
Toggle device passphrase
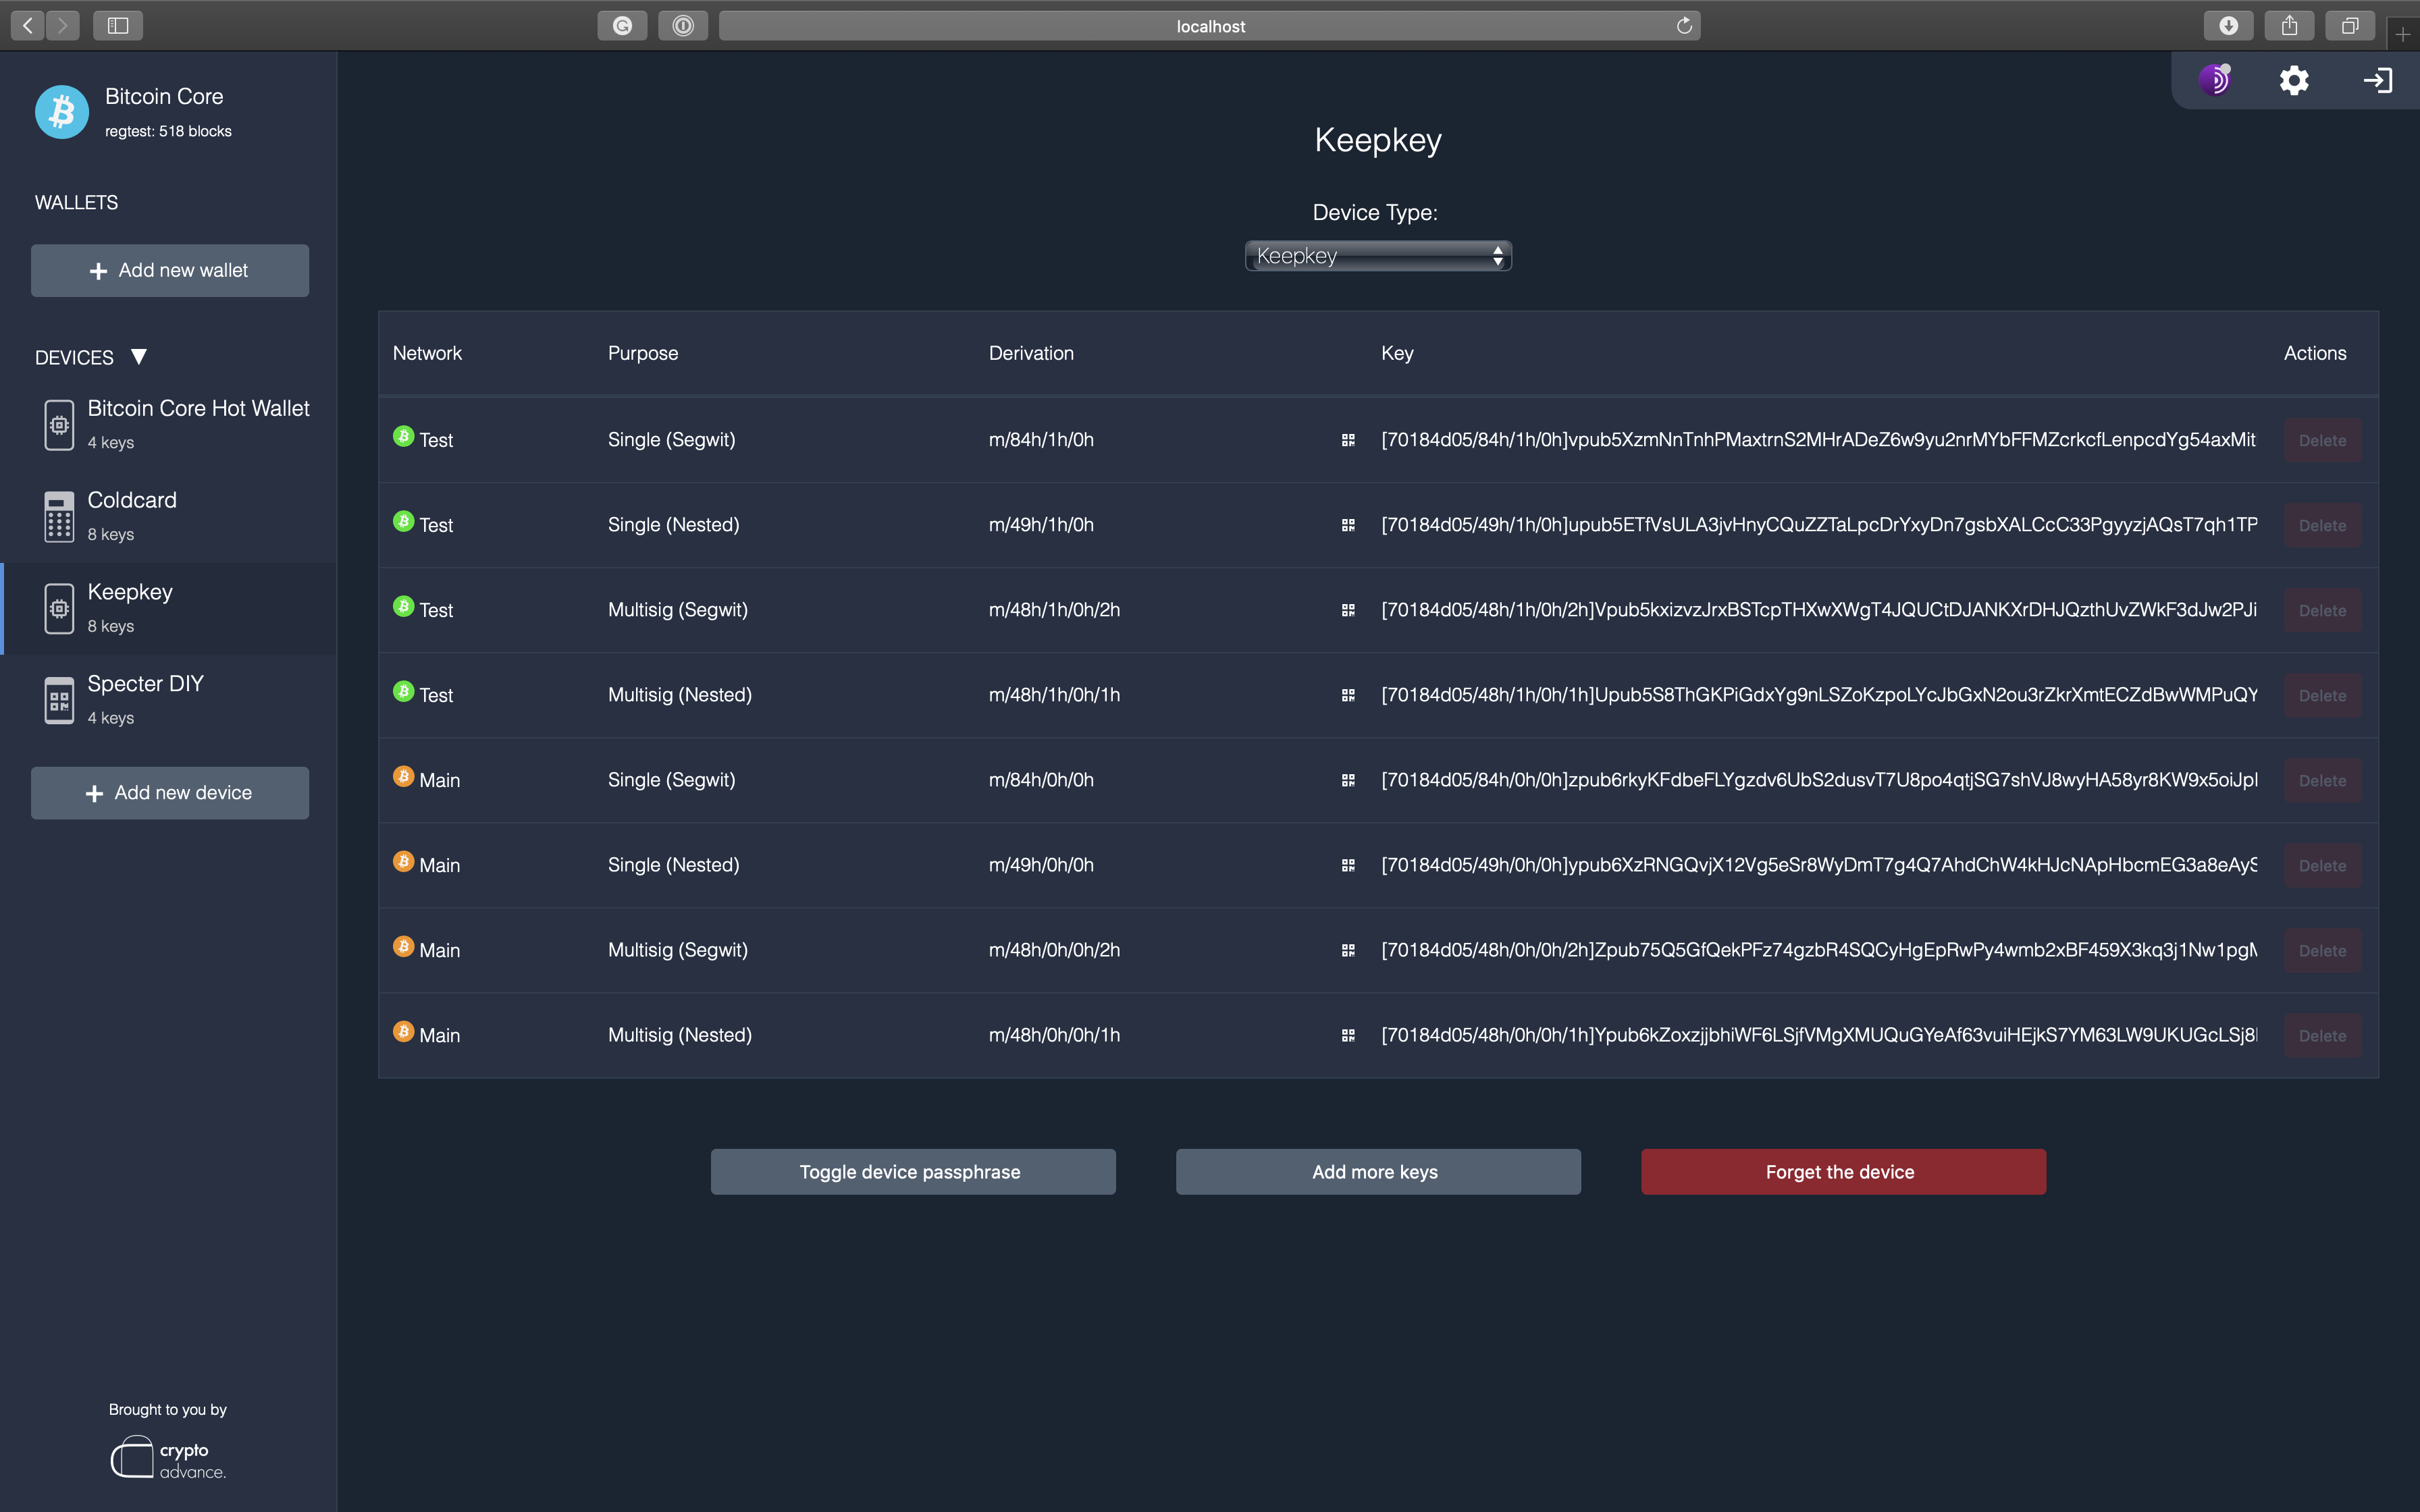(912, 1172)
